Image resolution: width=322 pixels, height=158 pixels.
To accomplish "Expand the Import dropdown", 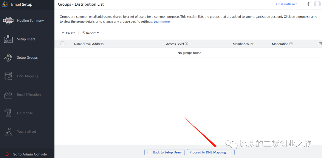I will (x=90, y=33).
